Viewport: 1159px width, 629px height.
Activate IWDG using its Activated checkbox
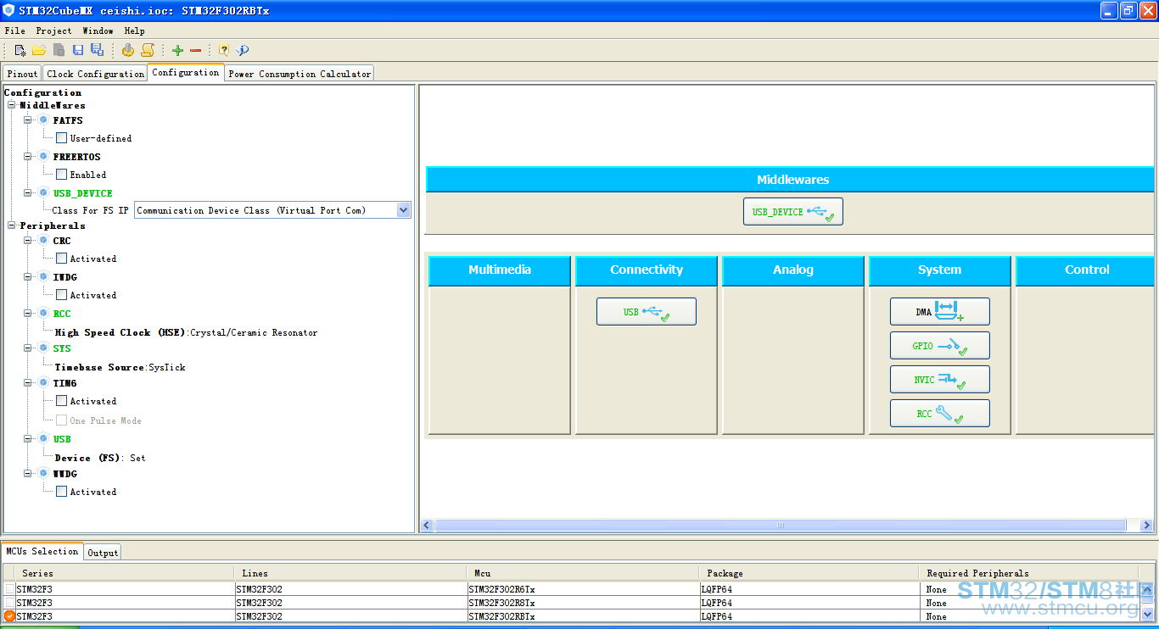(x=61, y=294)
